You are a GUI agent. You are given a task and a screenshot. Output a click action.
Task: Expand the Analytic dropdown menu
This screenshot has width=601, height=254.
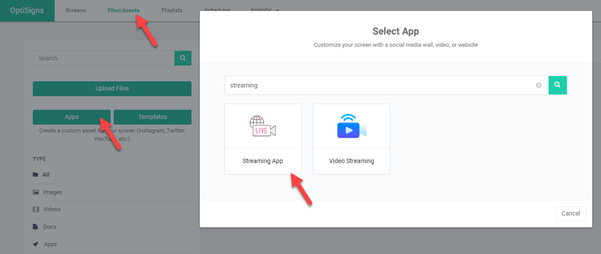265,10
